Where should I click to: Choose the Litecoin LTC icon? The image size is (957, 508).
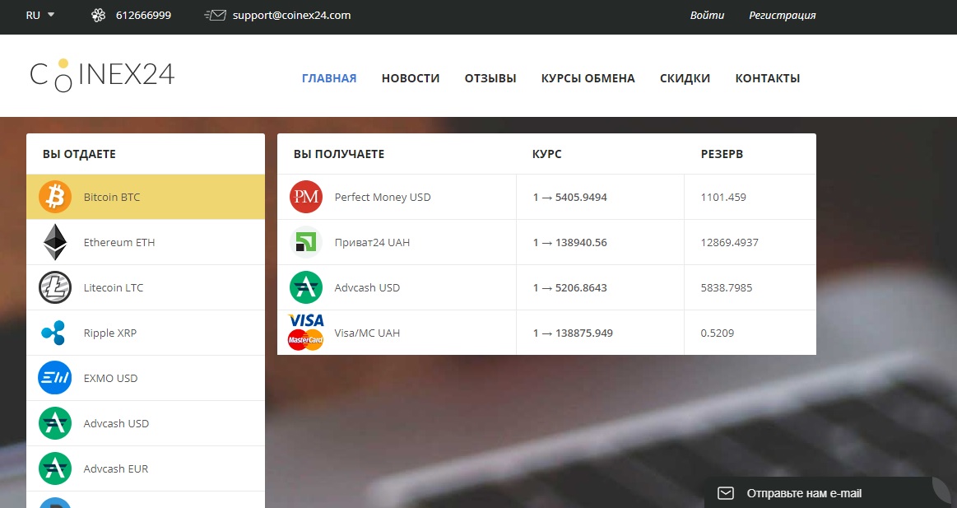55,288
